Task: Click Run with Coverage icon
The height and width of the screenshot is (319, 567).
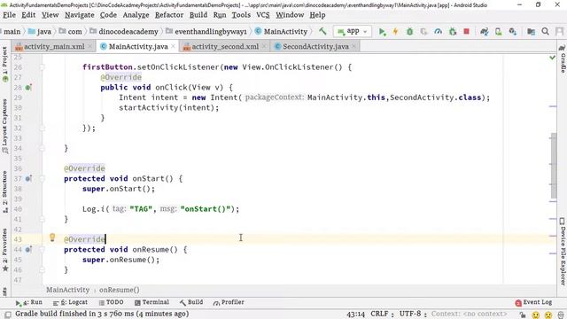Action: tap(423, 32)
